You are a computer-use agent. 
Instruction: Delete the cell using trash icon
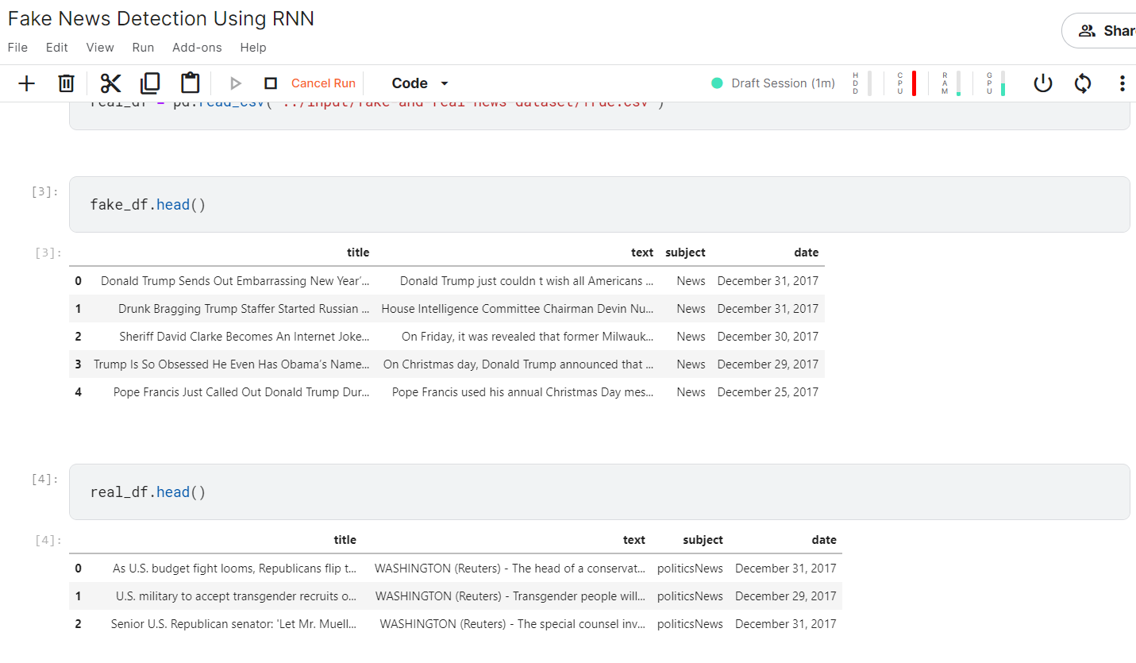[67, 83]
